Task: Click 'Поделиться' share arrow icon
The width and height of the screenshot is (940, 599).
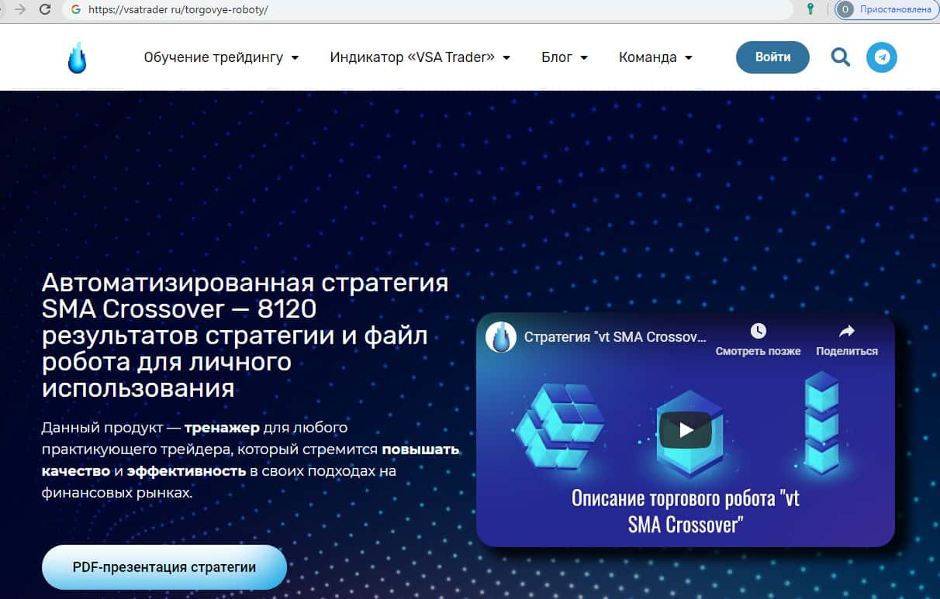Action: point(847,332)
